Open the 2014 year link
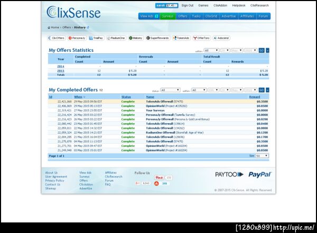The width and height of the screenshot is (317, 233). [x=61, y=67]
